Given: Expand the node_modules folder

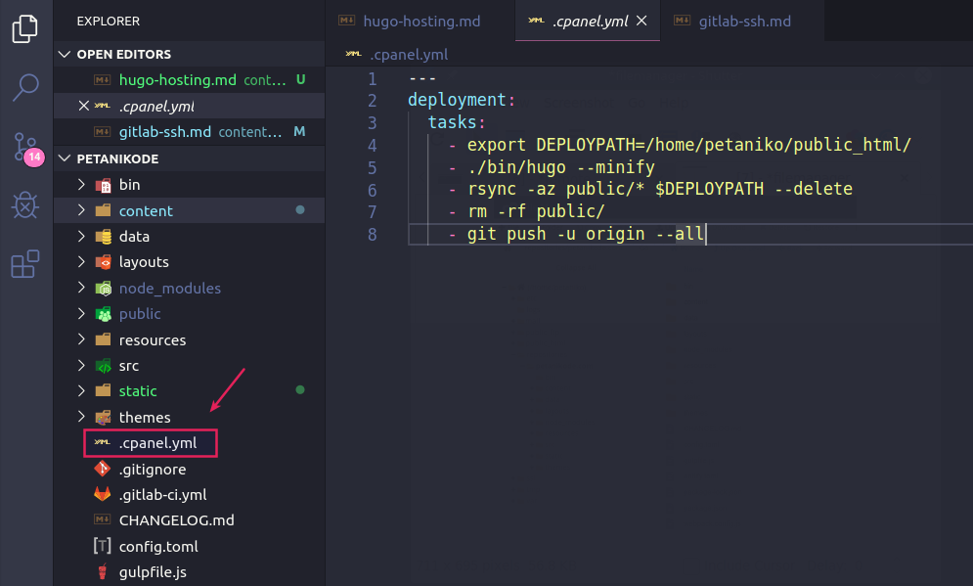Looking at the screenshot, I should pos(82,288).
